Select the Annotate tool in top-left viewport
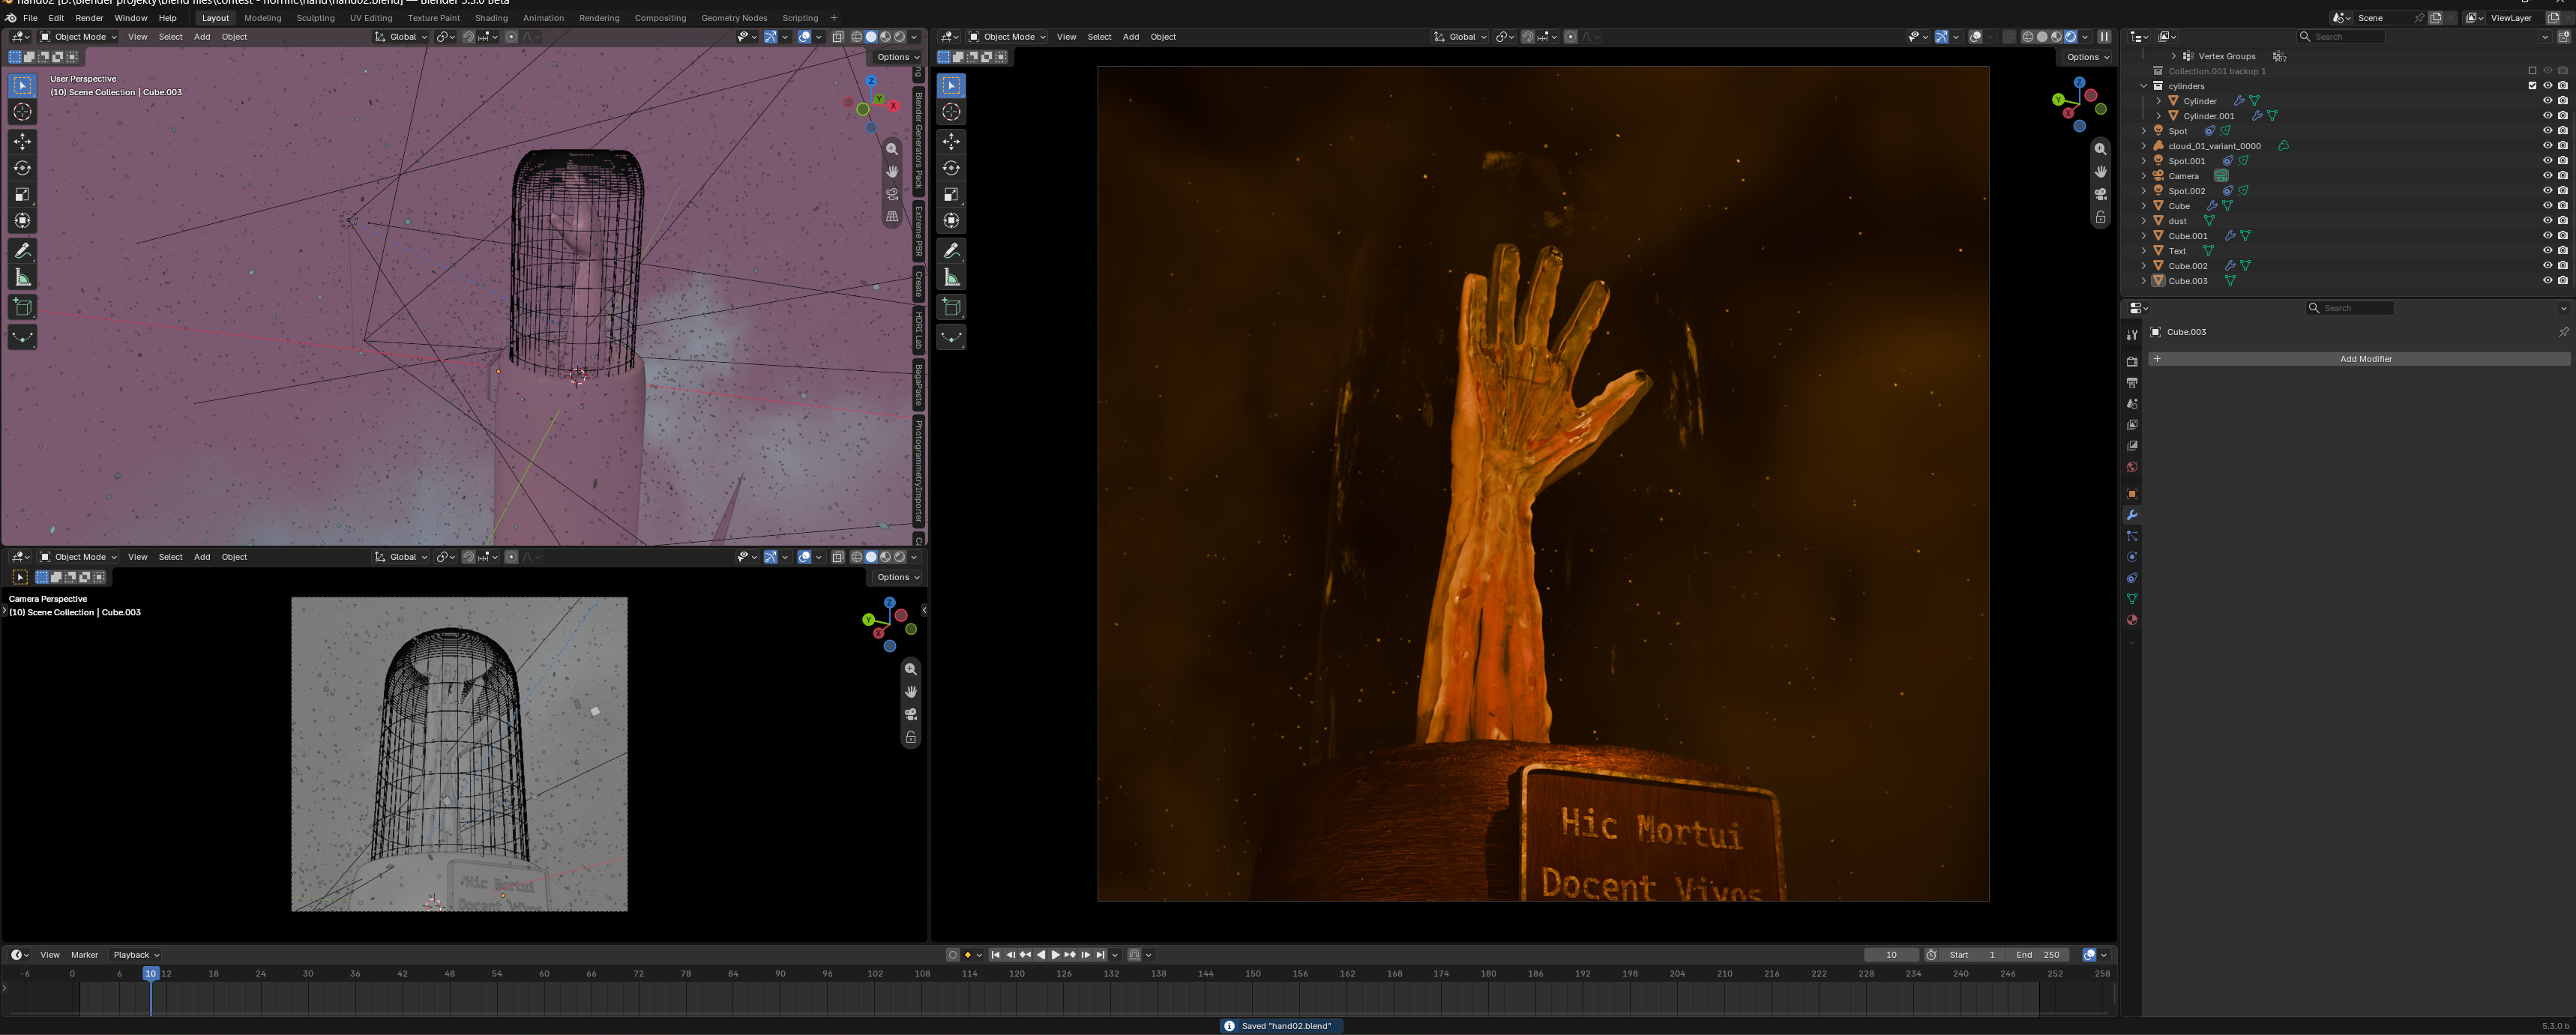 [22, 250]
